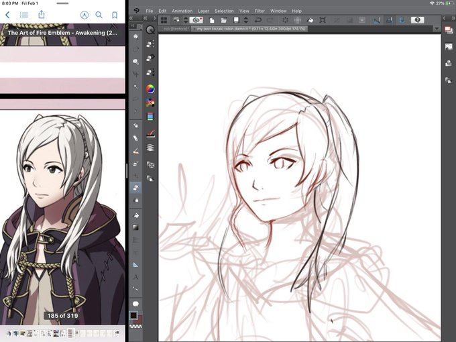This screenshot has width=456, height=342.
Task: Redo the last undone action
Action: [270, 20]
